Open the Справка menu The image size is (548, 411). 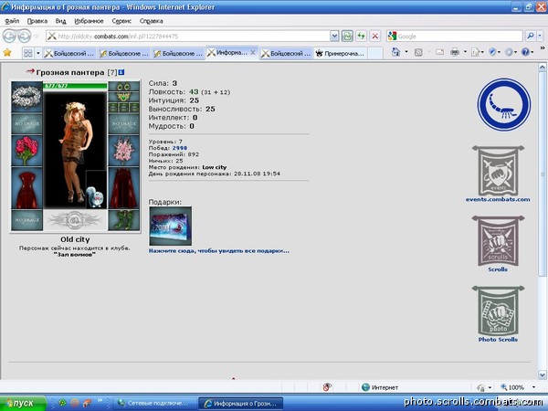[152, 21]
